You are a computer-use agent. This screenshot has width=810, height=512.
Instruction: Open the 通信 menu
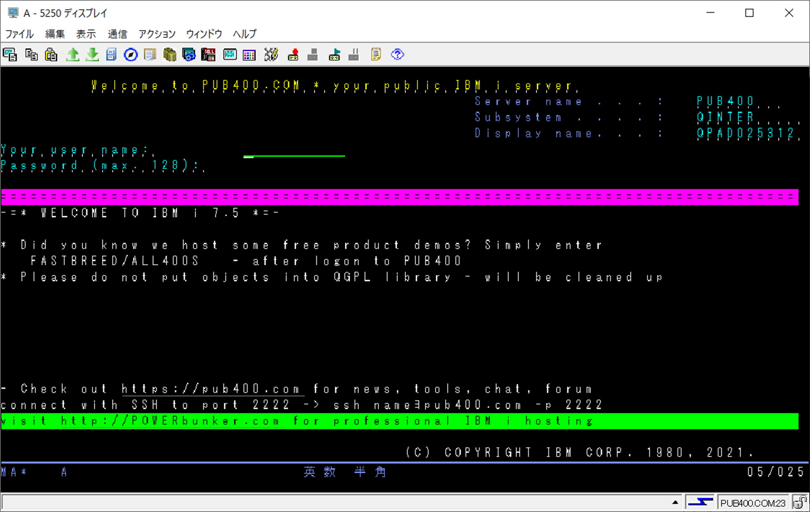point(117,34)
